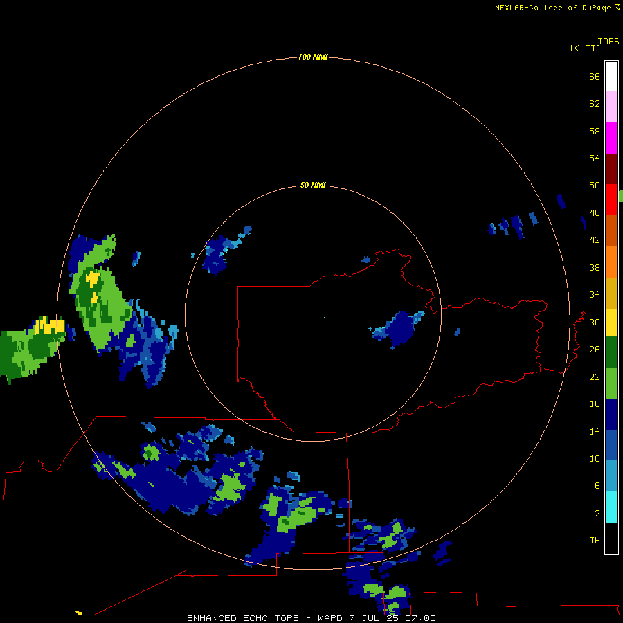623x623 pixels.
Task: Click the 62 legend value
Action: [x=595, y=103]
